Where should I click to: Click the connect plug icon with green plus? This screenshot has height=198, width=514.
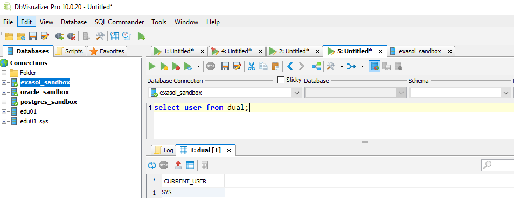[x=59, y=37]
